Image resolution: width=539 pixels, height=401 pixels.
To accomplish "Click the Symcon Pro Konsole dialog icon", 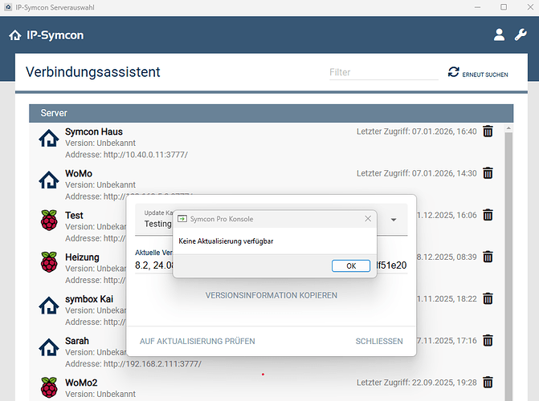I will tap(182, 219).
